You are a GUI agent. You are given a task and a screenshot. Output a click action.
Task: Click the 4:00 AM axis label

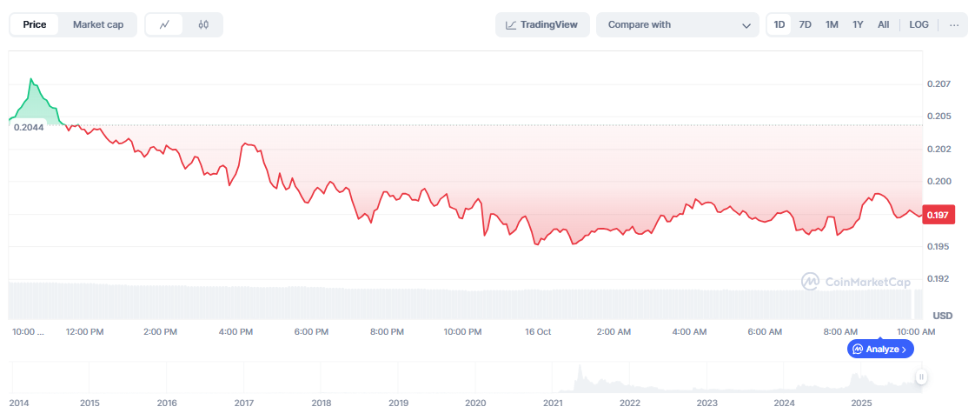689,332
